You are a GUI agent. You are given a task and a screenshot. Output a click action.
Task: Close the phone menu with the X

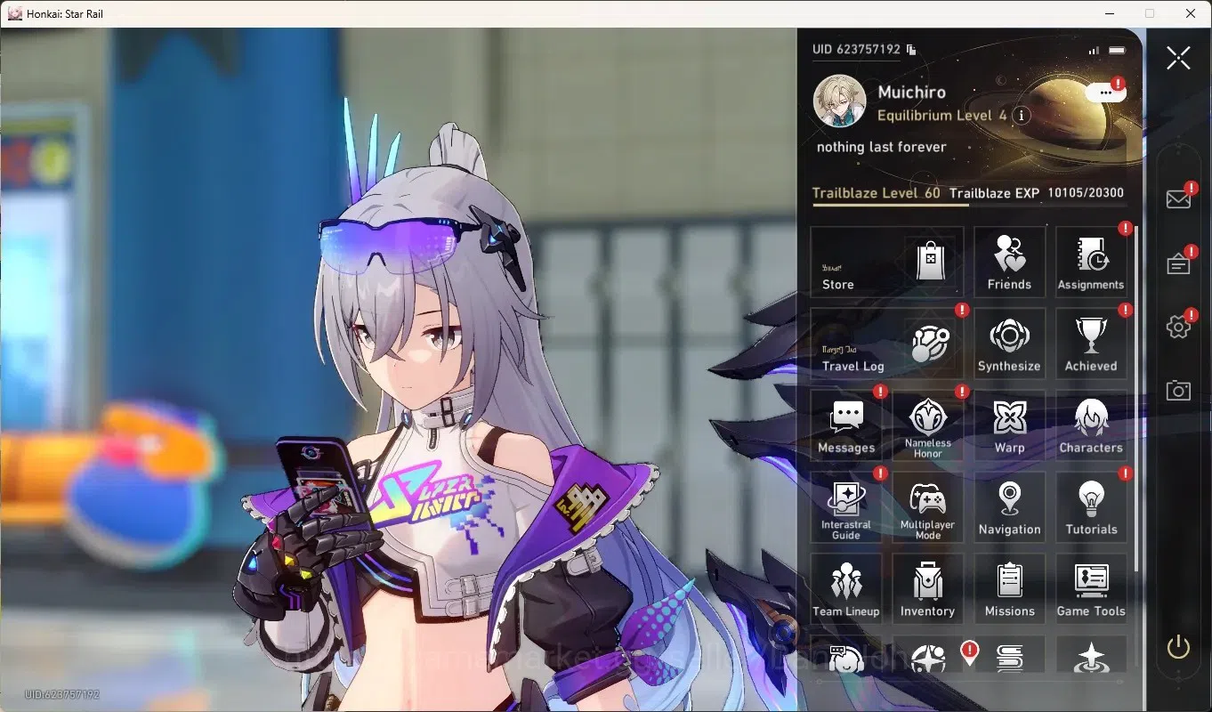(1178, 59)
